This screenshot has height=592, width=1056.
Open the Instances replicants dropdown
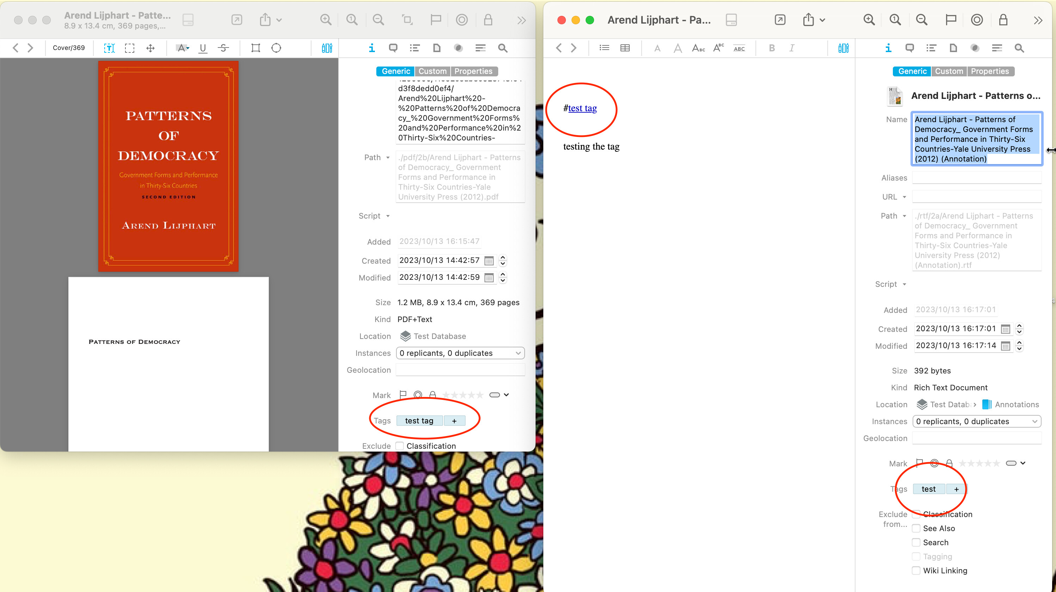tap(460, 353)
